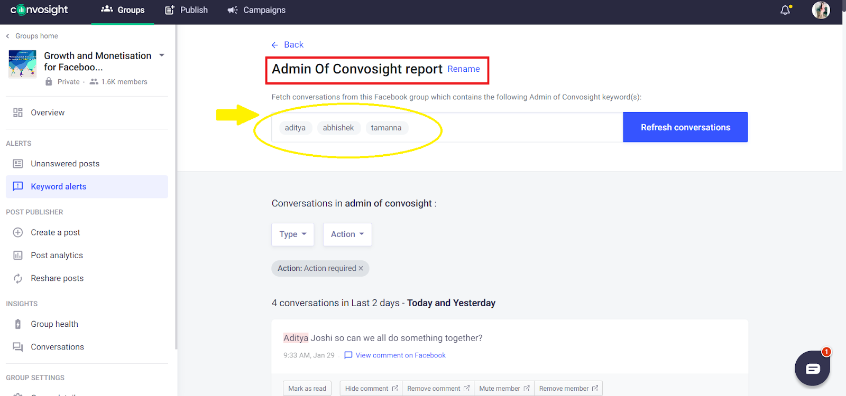This screenshot has height=396, width=846.
Task: Click the Groups home back chevron
Action: pos(7,36)
